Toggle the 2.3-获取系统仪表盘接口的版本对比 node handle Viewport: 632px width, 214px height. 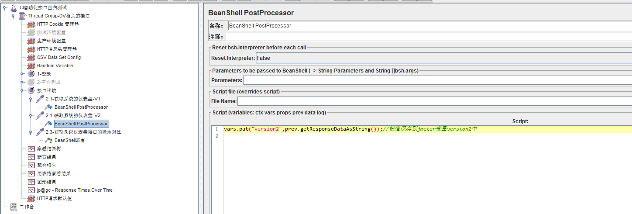coord(31,132)
